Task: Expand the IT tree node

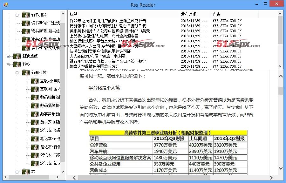Action: pyautogui.click(x=17, y=172)
